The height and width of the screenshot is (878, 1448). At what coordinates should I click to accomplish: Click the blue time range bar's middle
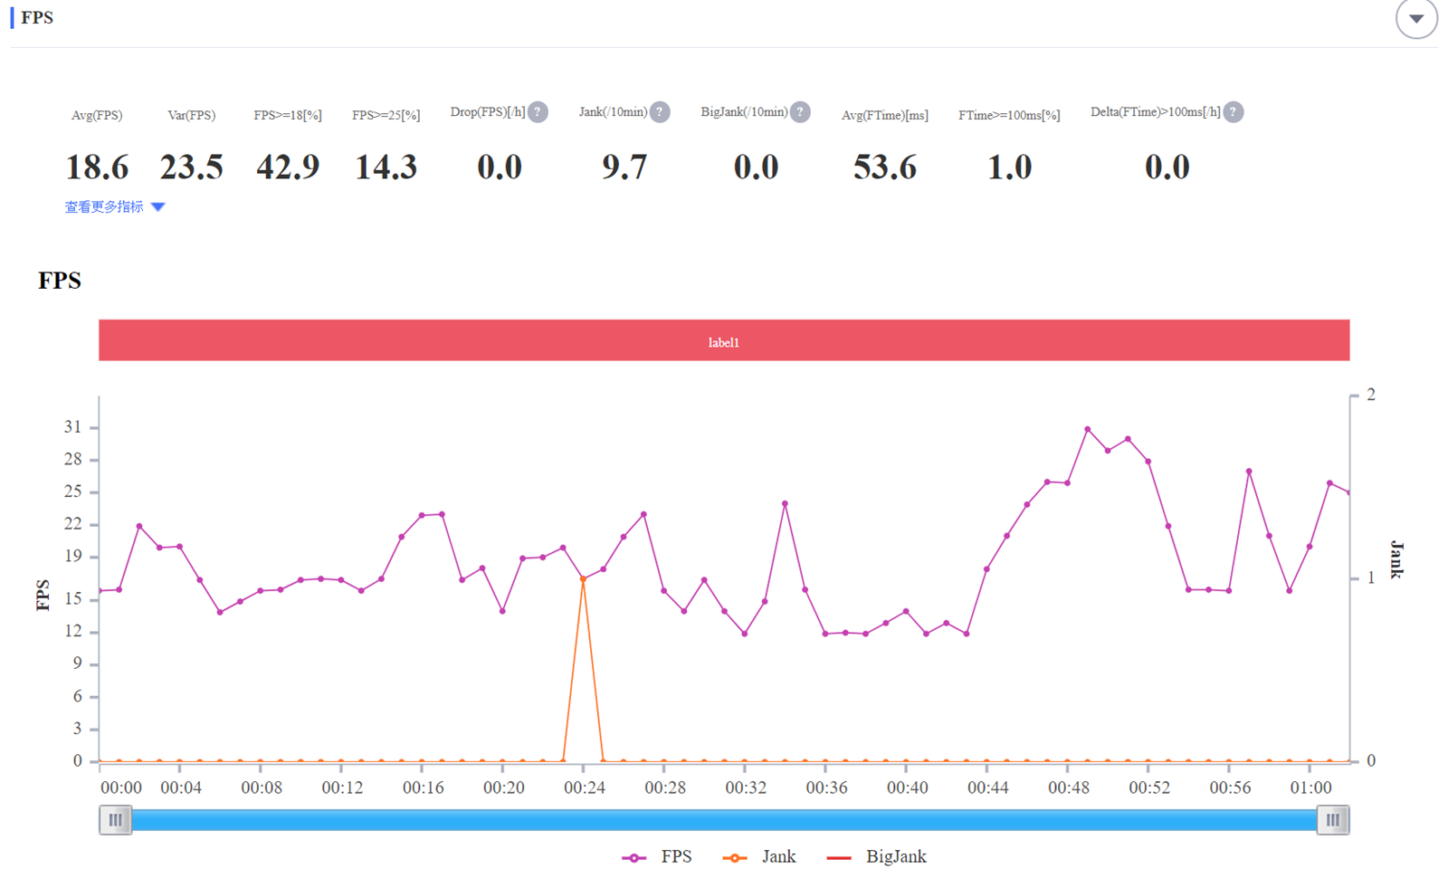pyautogui.click(x=724, y=820)
